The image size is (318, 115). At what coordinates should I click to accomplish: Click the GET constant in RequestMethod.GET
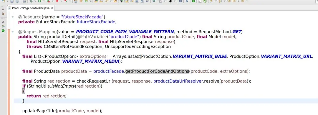click(237, 32)
